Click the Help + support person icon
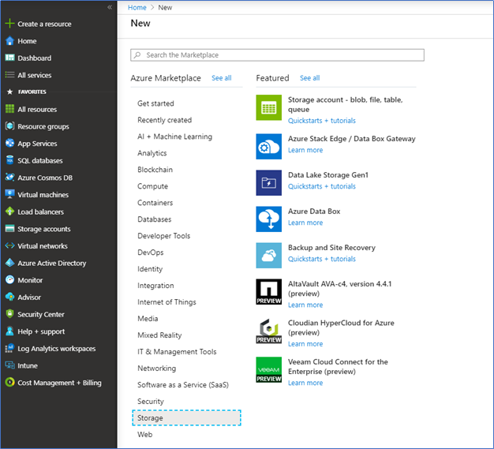494x449 pixels. pos(9,331)
